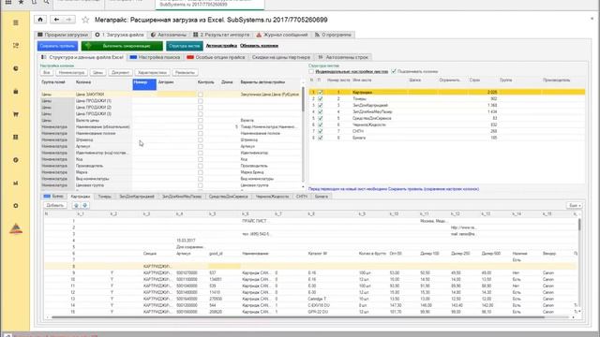The width and height of the screenshot is (600, 337).
Task: Filter columns with the Цены button
Action: 97,73
